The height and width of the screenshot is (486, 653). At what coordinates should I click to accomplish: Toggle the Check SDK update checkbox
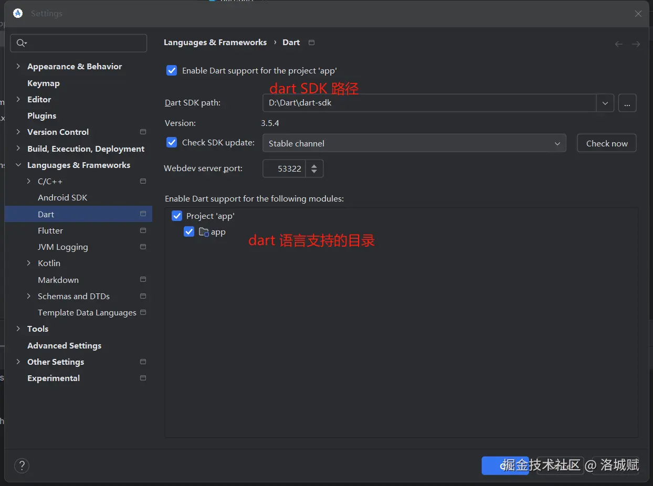(x=172, y=142)
